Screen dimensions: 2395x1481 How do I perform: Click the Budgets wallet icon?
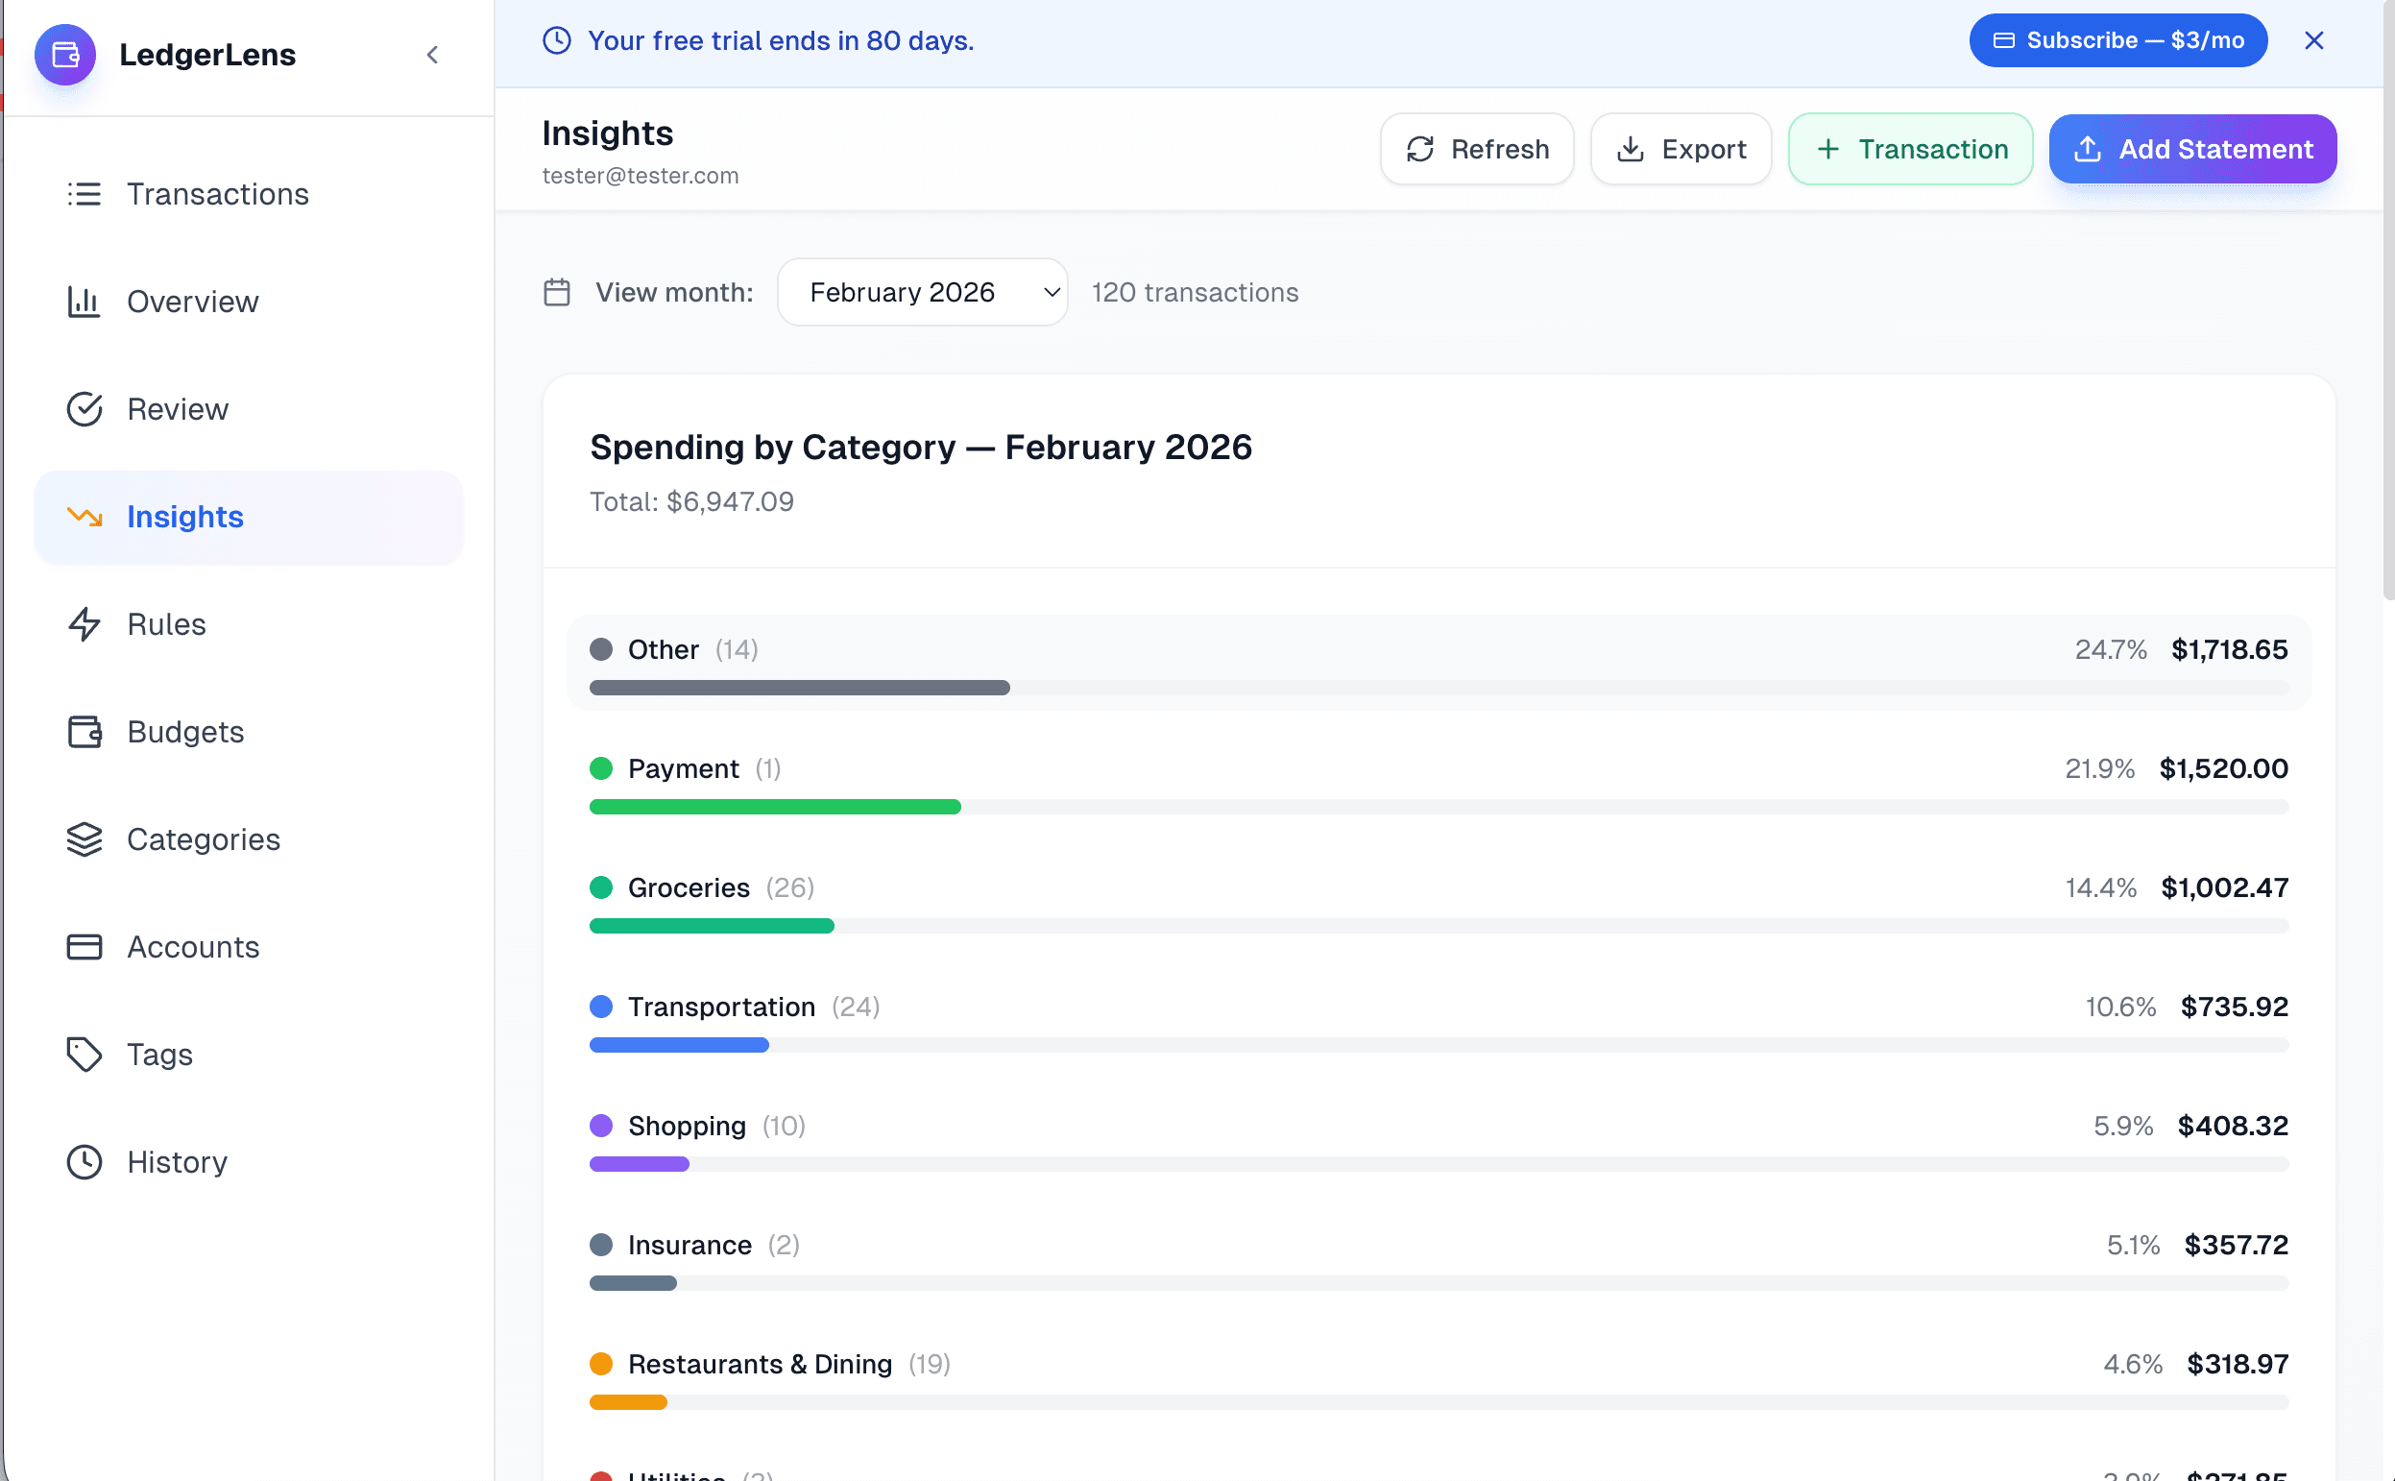pyautogui.click(x=85, y=732)
